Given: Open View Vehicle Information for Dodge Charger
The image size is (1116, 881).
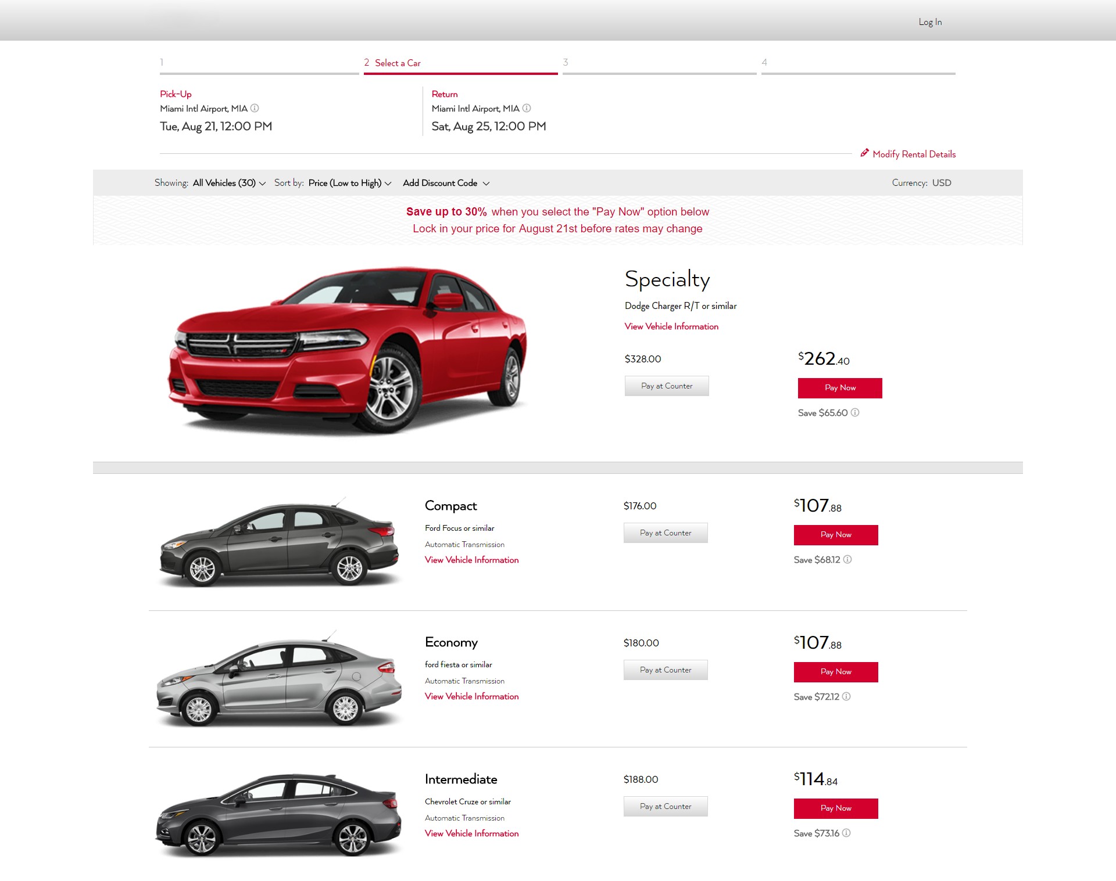Looking at the screenshot, I should pyautogui.click(x=671, y=326).
